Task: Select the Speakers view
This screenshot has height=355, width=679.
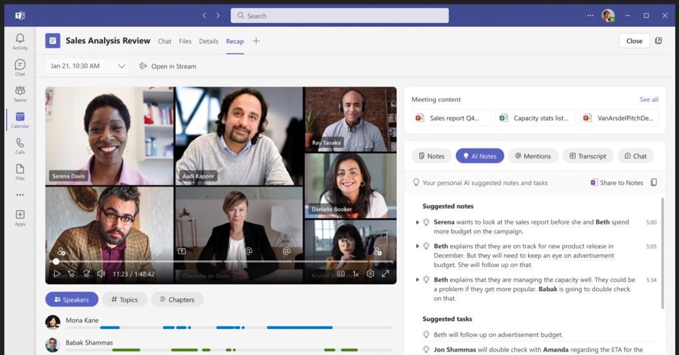Action: 71,300
